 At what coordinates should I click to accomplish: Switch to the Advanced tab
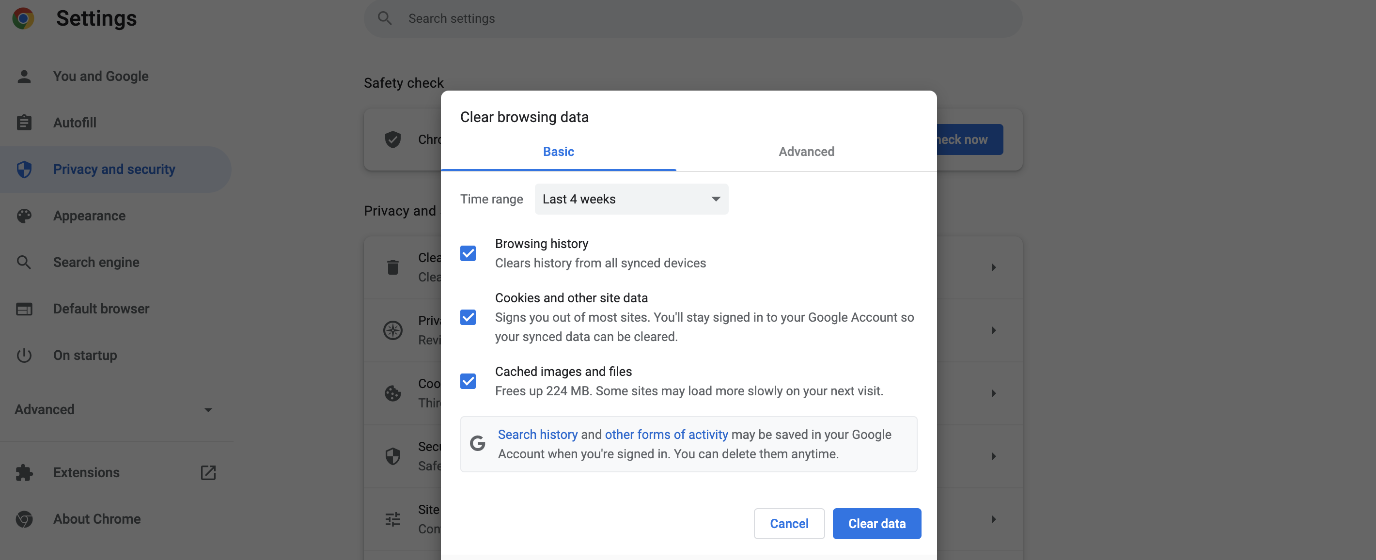[806, 152]
